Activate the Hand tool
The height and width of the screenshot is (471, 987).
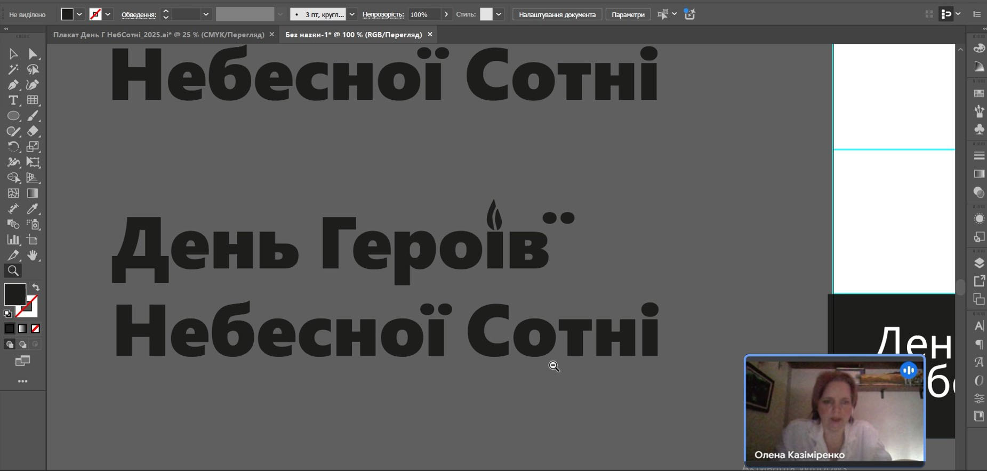[33, 256]
